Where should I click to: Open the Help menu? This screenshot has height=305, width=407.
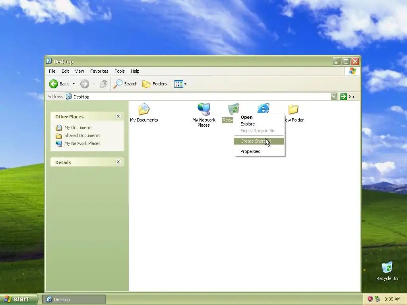(x=135, y=71)
